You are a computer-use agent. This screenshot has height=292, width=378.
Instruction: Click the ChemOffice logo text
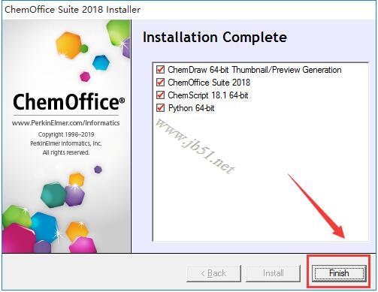point(68,101)
